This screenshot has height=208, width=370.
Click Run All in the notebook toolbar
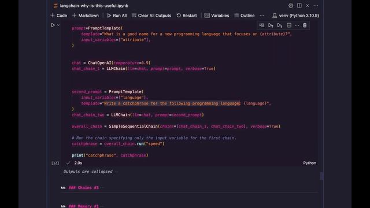[117, 16]
